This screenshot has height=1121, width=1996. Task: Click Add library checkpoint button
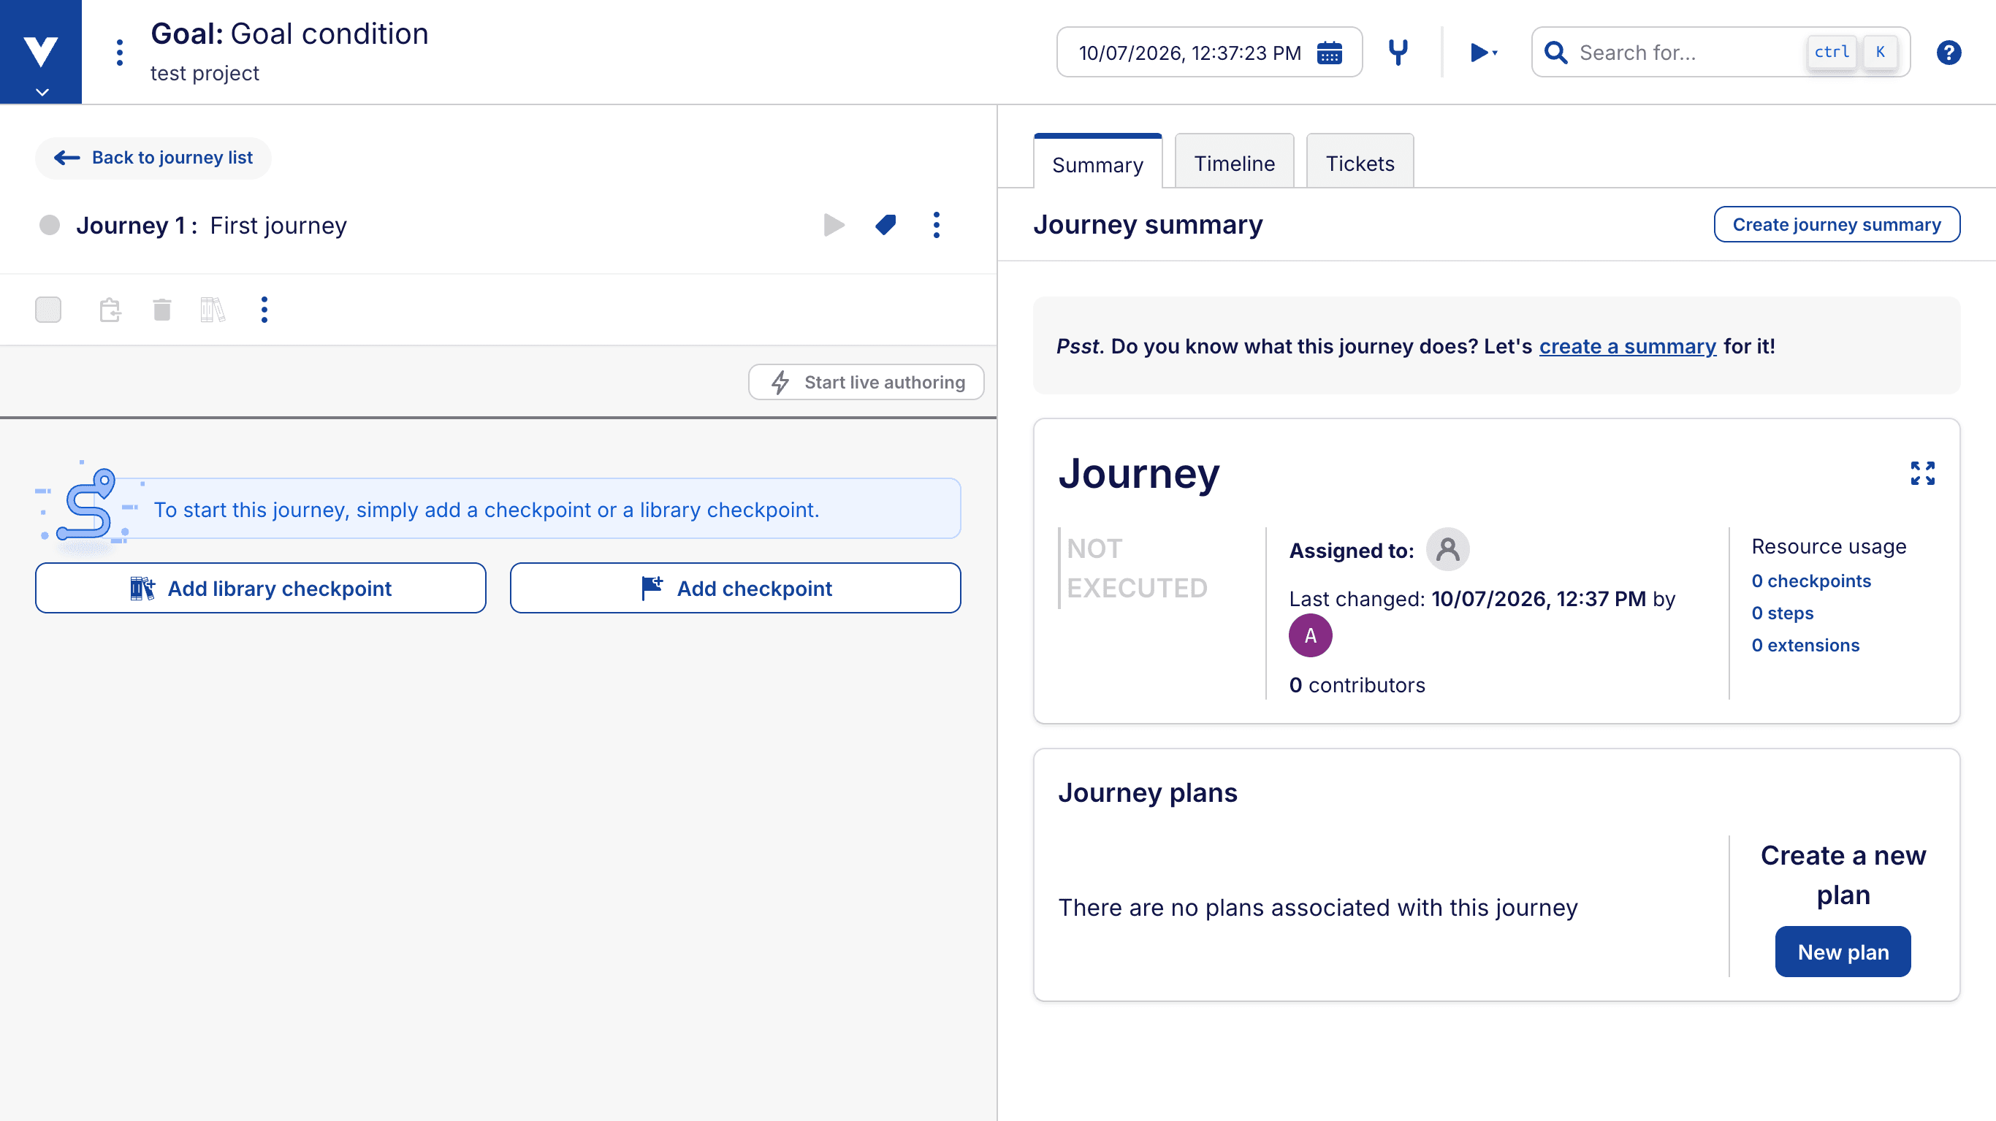260,589
